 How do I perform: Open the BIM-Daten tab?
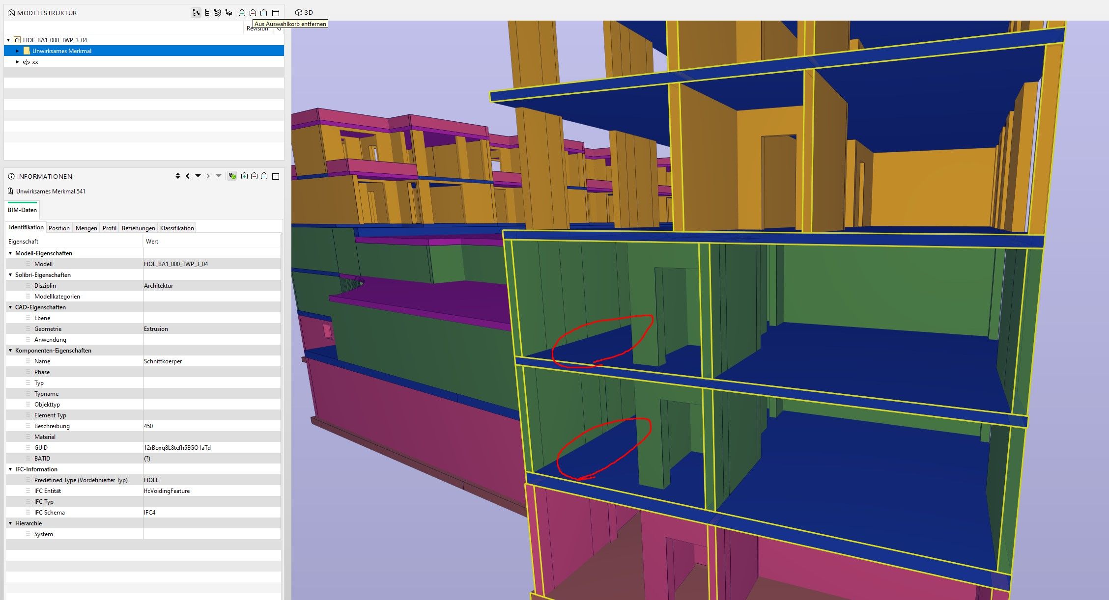click(x=22, y=210)
